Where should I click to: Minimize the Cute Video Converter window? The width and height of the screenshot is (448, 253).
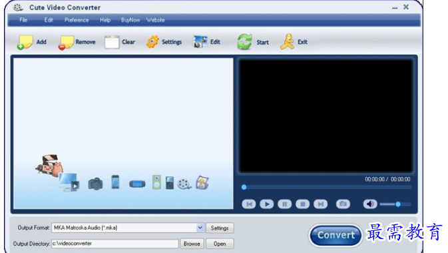(x=395, y=8)
